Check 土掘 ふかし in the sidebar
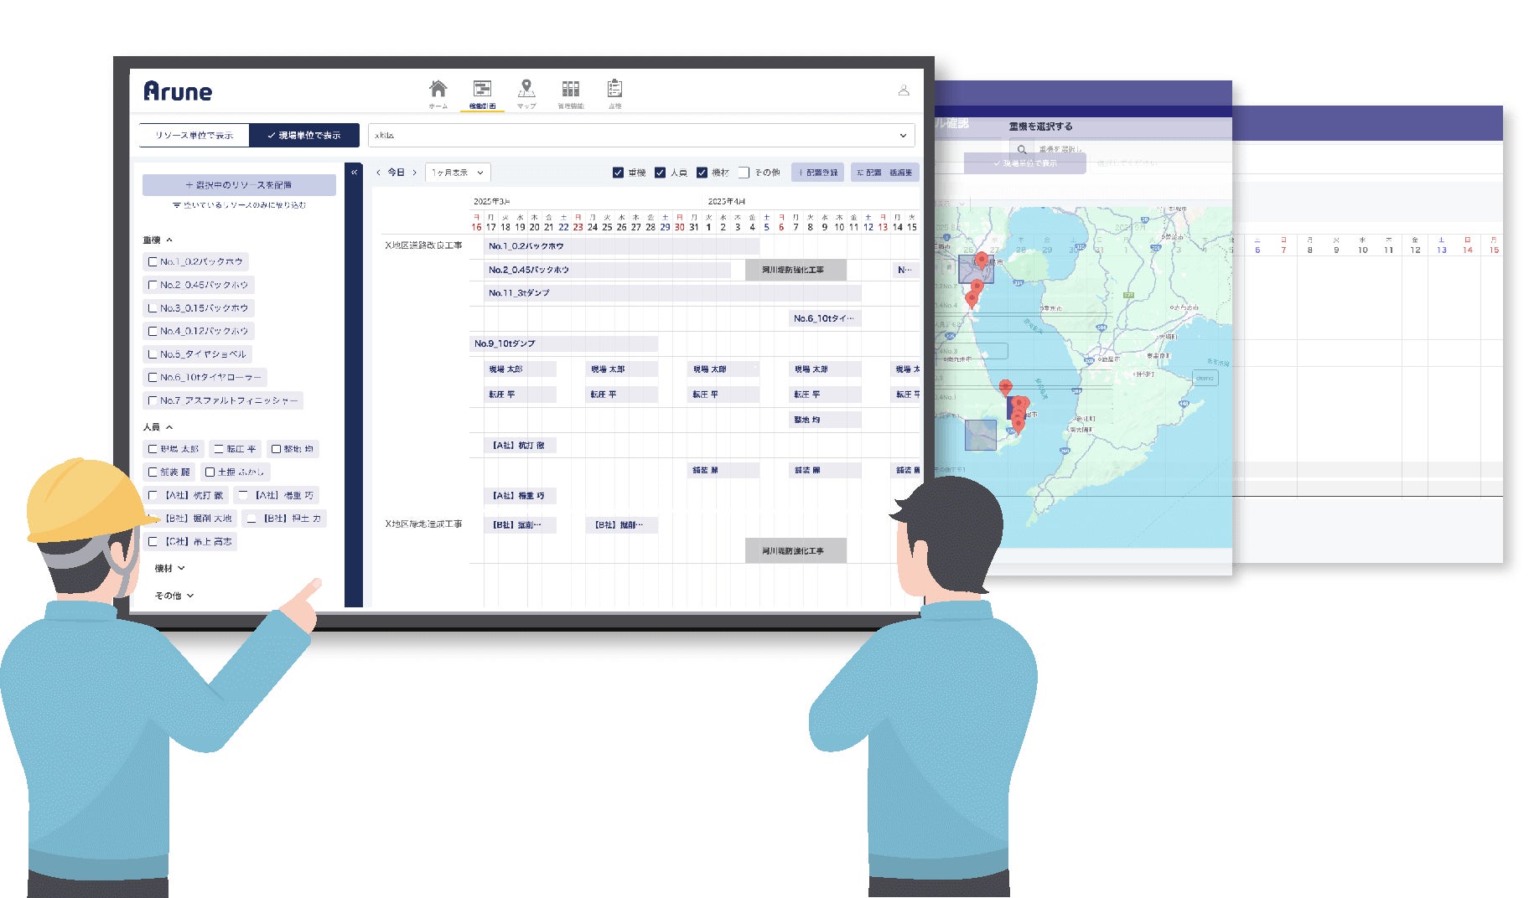 pos(210,472)
